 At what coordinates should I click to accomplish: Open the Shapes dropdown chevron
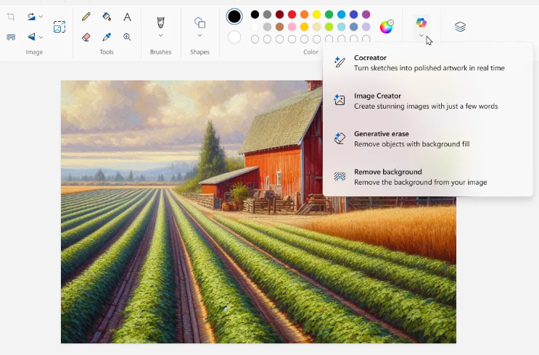199,35
